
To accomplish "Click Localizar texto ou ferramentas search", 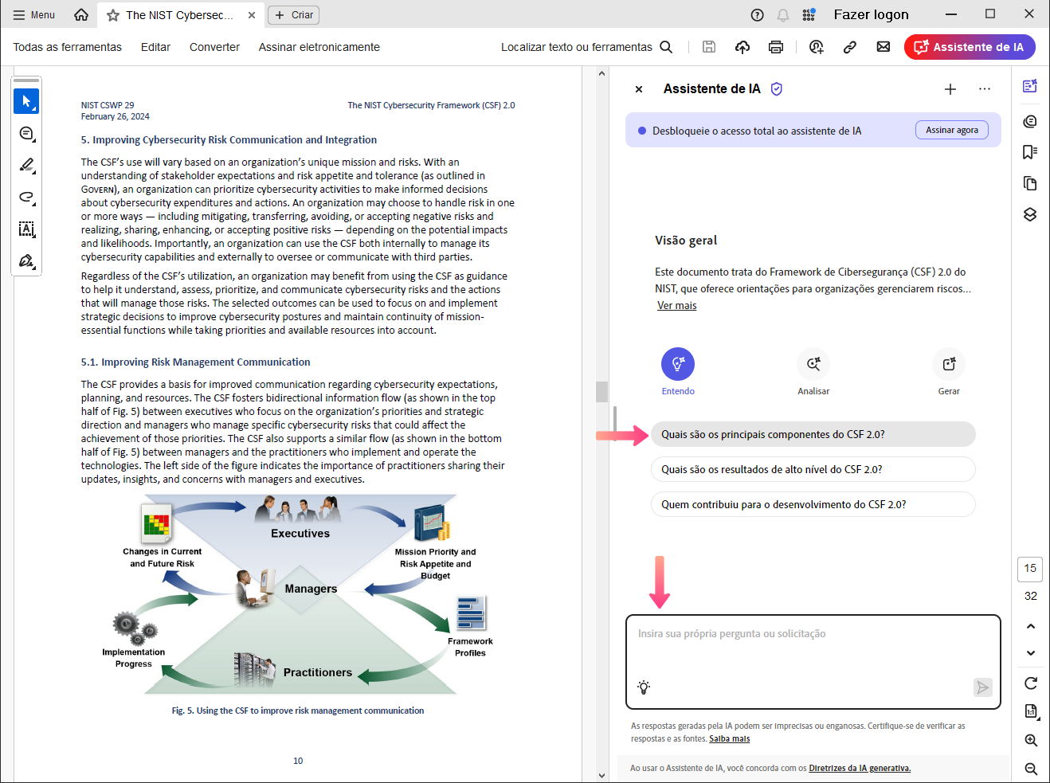I will pos(587,47).
